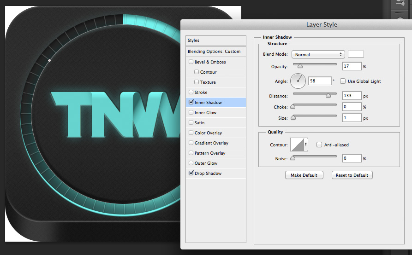Open the Contour curve thumbnail
412x255 pixels.
pyautogui.click(x=297, y=145)
